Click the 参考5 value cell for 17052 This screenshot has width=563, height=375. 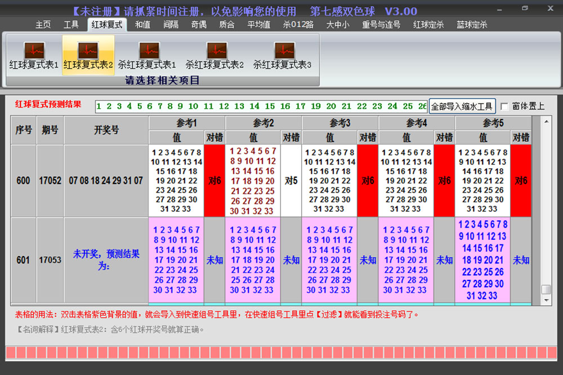click(x=482, y=181)
